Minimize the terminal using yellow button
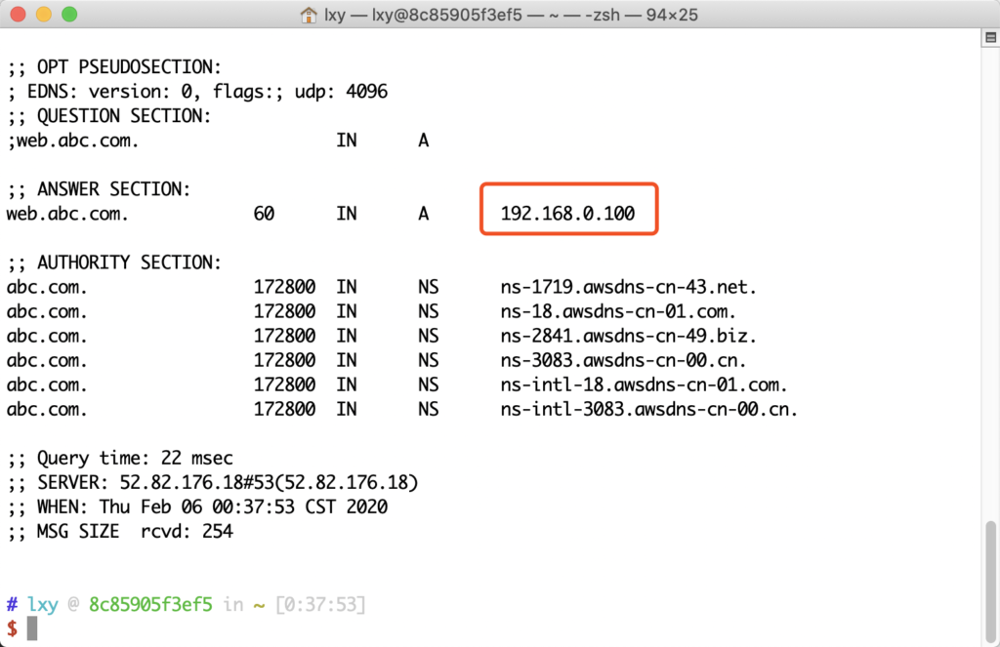 [x=44, y=16]
